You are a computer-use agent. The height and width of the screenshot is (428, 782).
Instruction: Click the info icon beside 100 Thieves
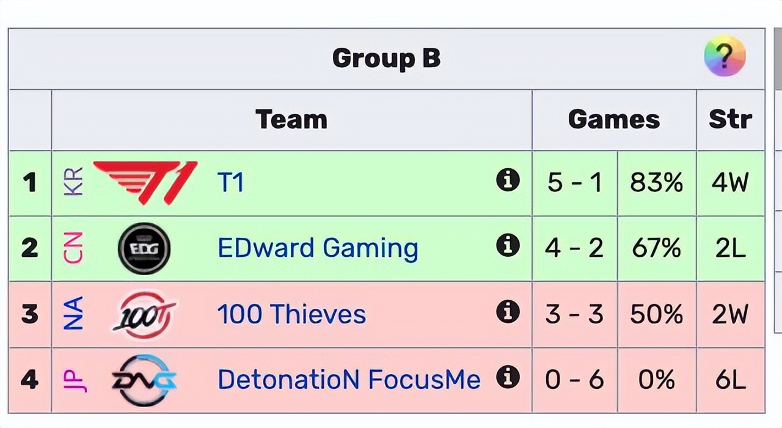508,314
